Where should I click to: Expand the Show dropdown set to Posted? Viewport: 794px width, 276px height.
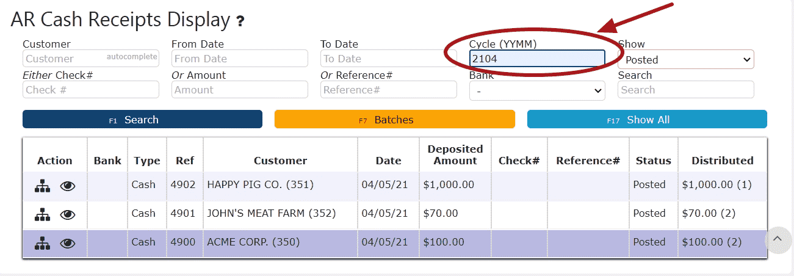[x=686, y=59]
